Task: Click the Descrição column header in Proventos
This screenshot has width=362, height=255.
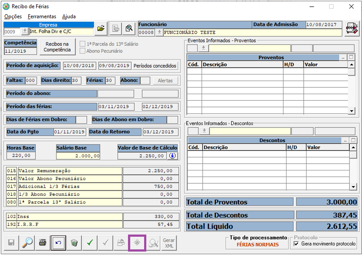Action: (x=242, y=65)
